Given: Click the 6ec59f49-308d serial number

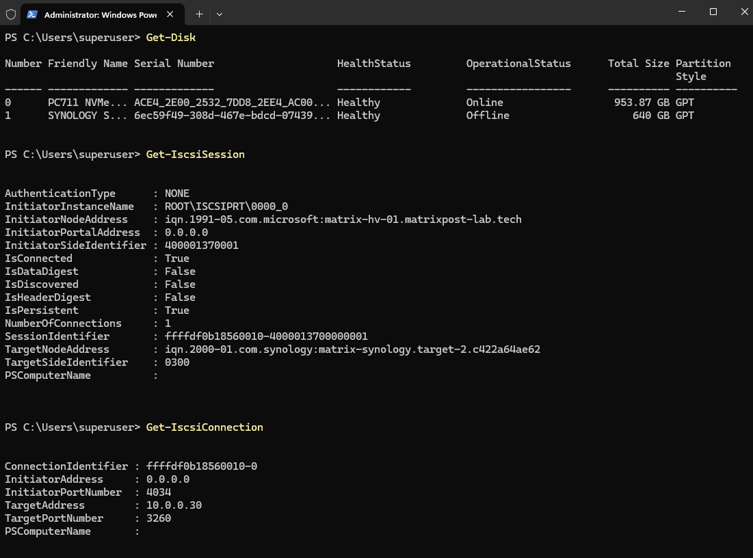Looking at the screenshot, I should tap(232, 116).
